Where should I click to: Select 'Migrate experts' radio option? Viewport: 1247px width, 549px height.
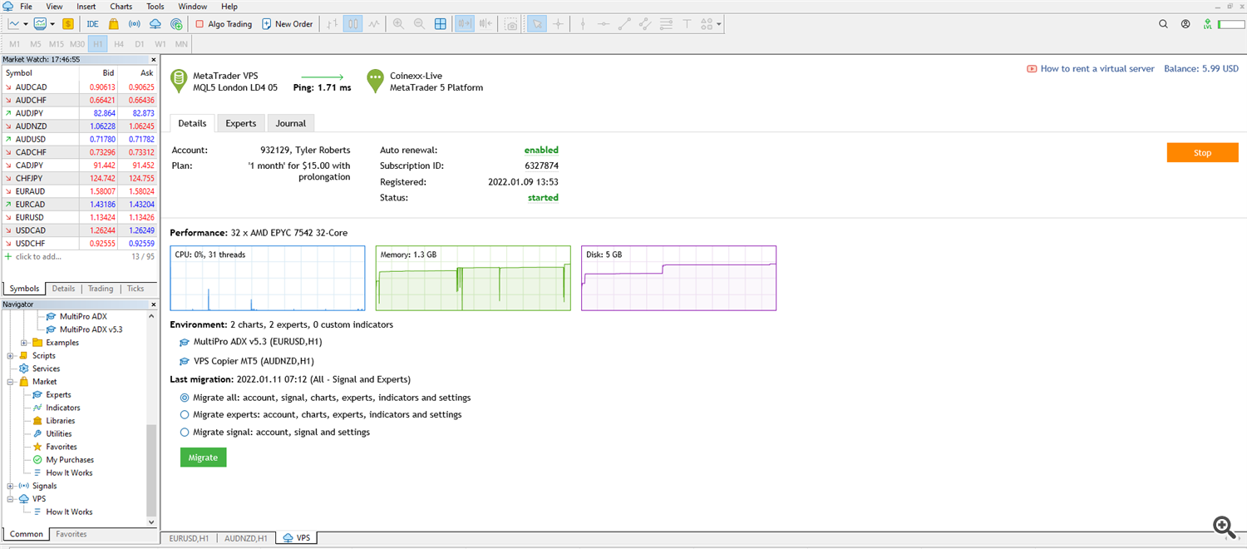(185, 414)
